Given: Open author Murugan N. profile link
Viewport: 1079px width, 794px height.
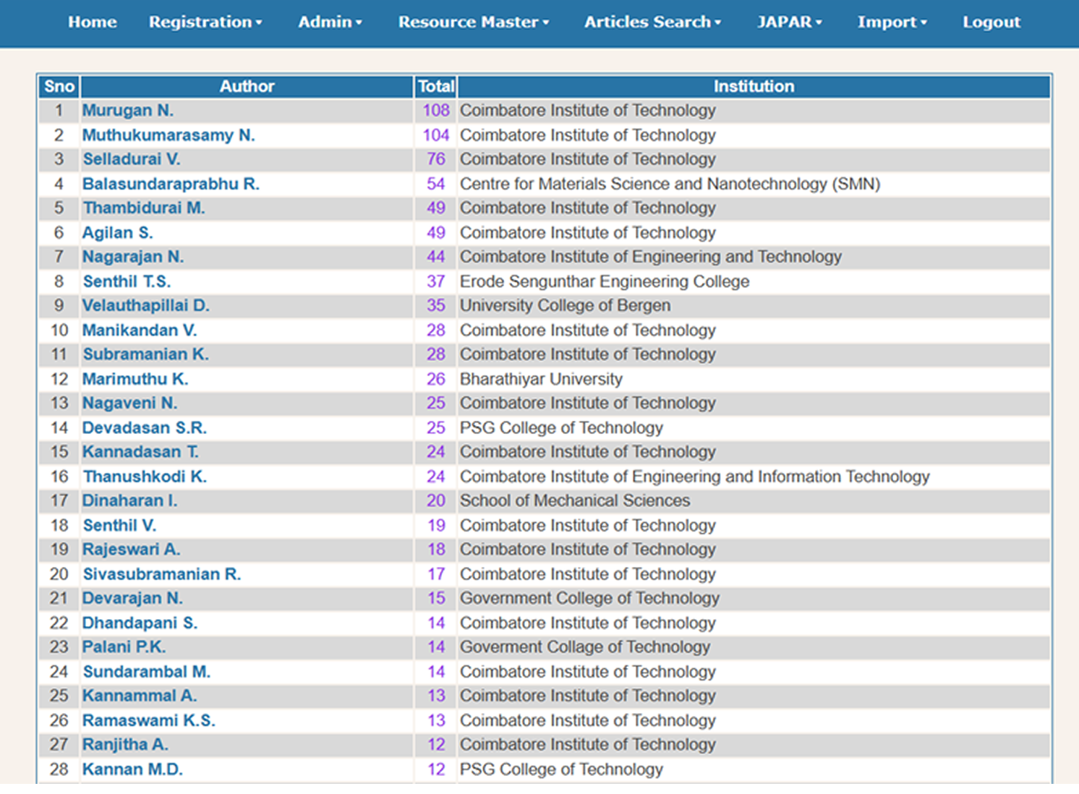Looking at the screenshot, I should 127,111.
